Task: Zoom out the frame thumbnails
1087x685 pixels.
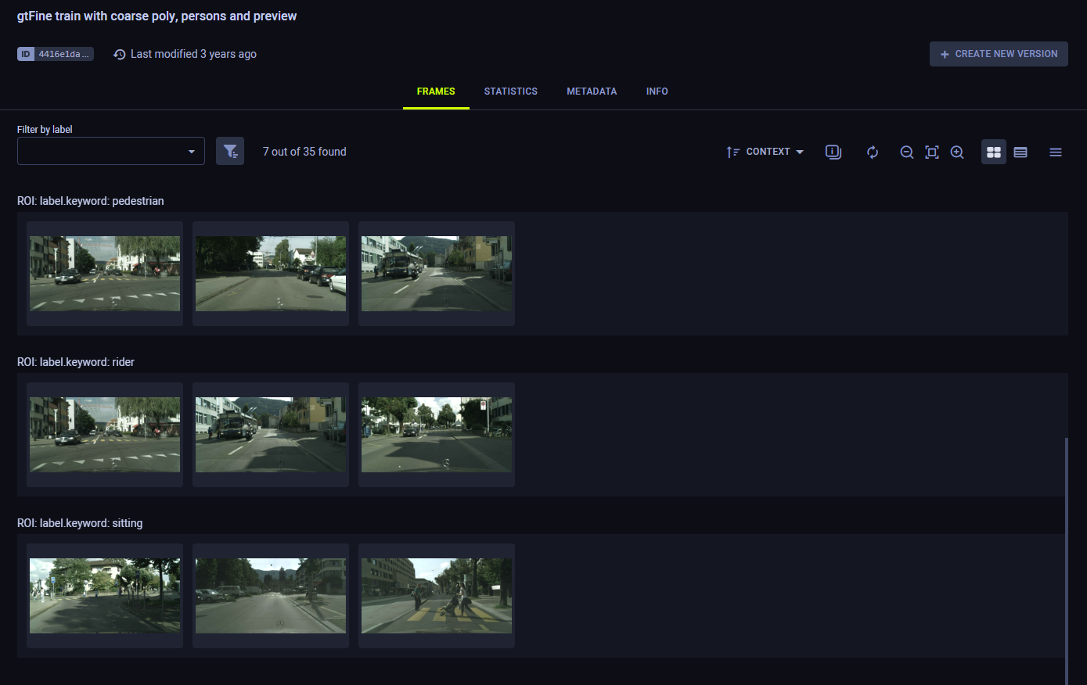Action: coord(906,152)
